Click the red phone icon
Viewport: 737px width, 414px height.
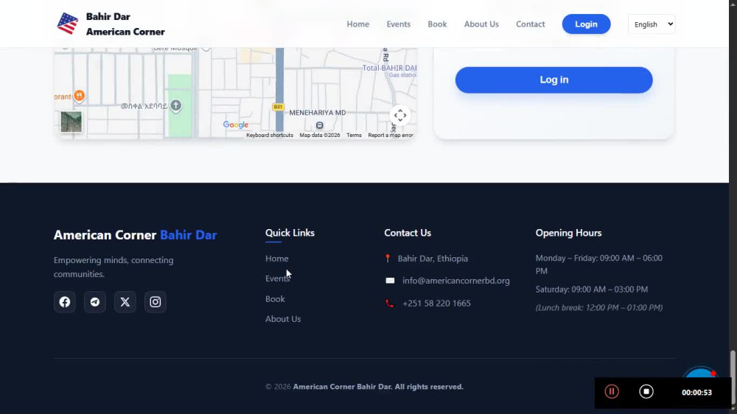(390, 304)
